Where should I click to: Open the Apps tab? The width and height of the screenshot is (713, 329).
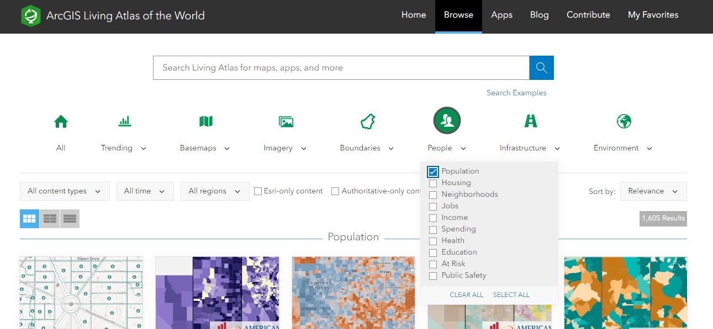(501, 15)
